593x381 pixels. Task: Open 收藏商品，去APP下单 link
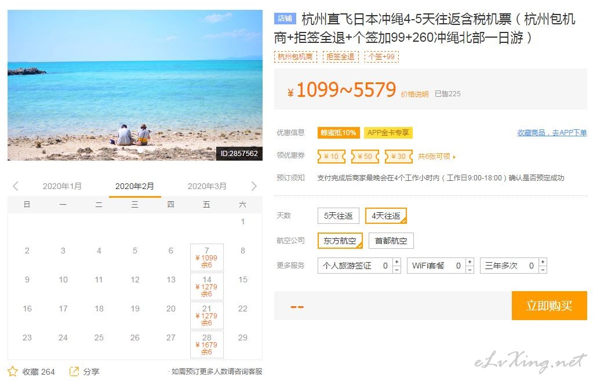[552, 133]
